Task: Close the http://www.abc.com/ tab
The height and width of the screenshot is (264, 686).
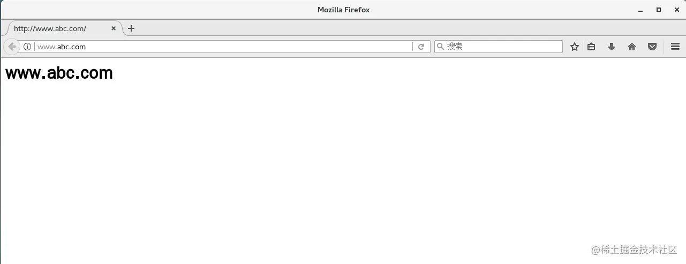Action: 114,28
